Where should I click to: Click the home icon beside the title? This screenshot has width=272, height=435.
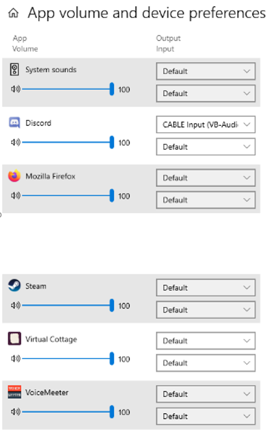pos(13,13)
